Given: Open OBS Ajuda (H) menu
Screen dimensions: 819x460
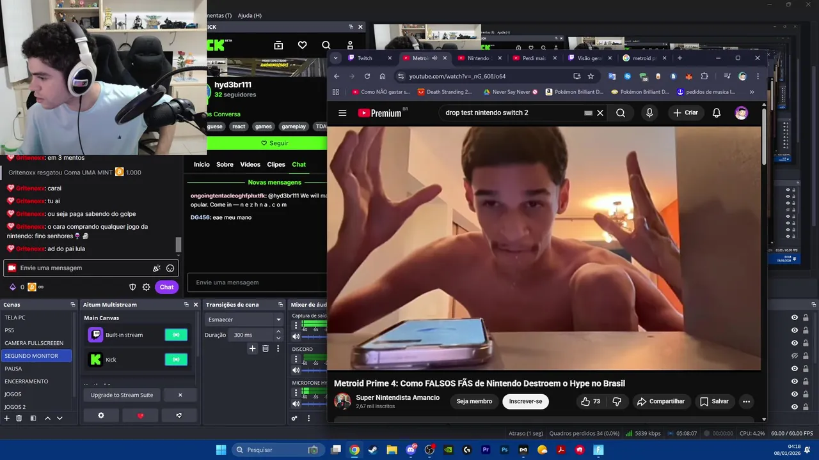Looking at the screenshot, I should click(250, 15).
